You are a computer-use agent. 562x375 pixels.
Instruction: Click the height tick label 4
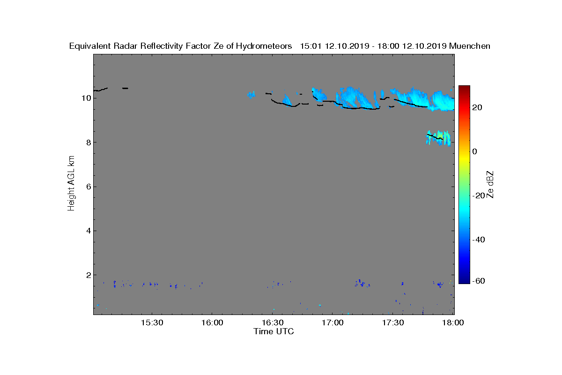[88, 231]
